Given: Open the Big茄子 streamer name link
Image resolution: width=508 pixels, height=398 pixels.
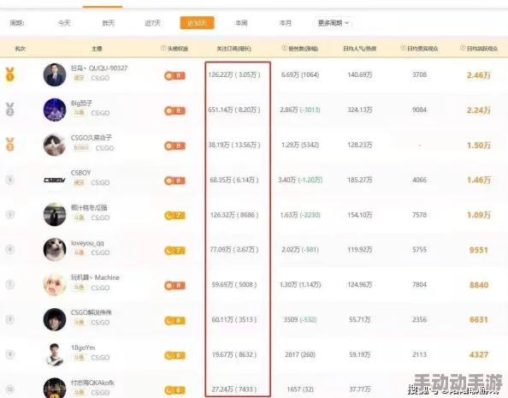Looking at the screenshot, I should coord(81,104).
